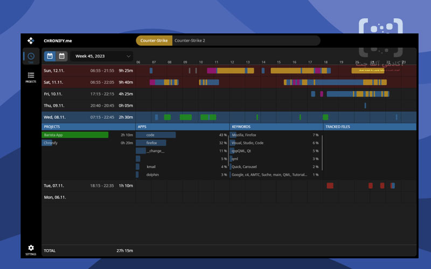Screen dimensions: 431x269
Task: Collapse the Wed, 08.11. day row
Action: coord(229,117)
